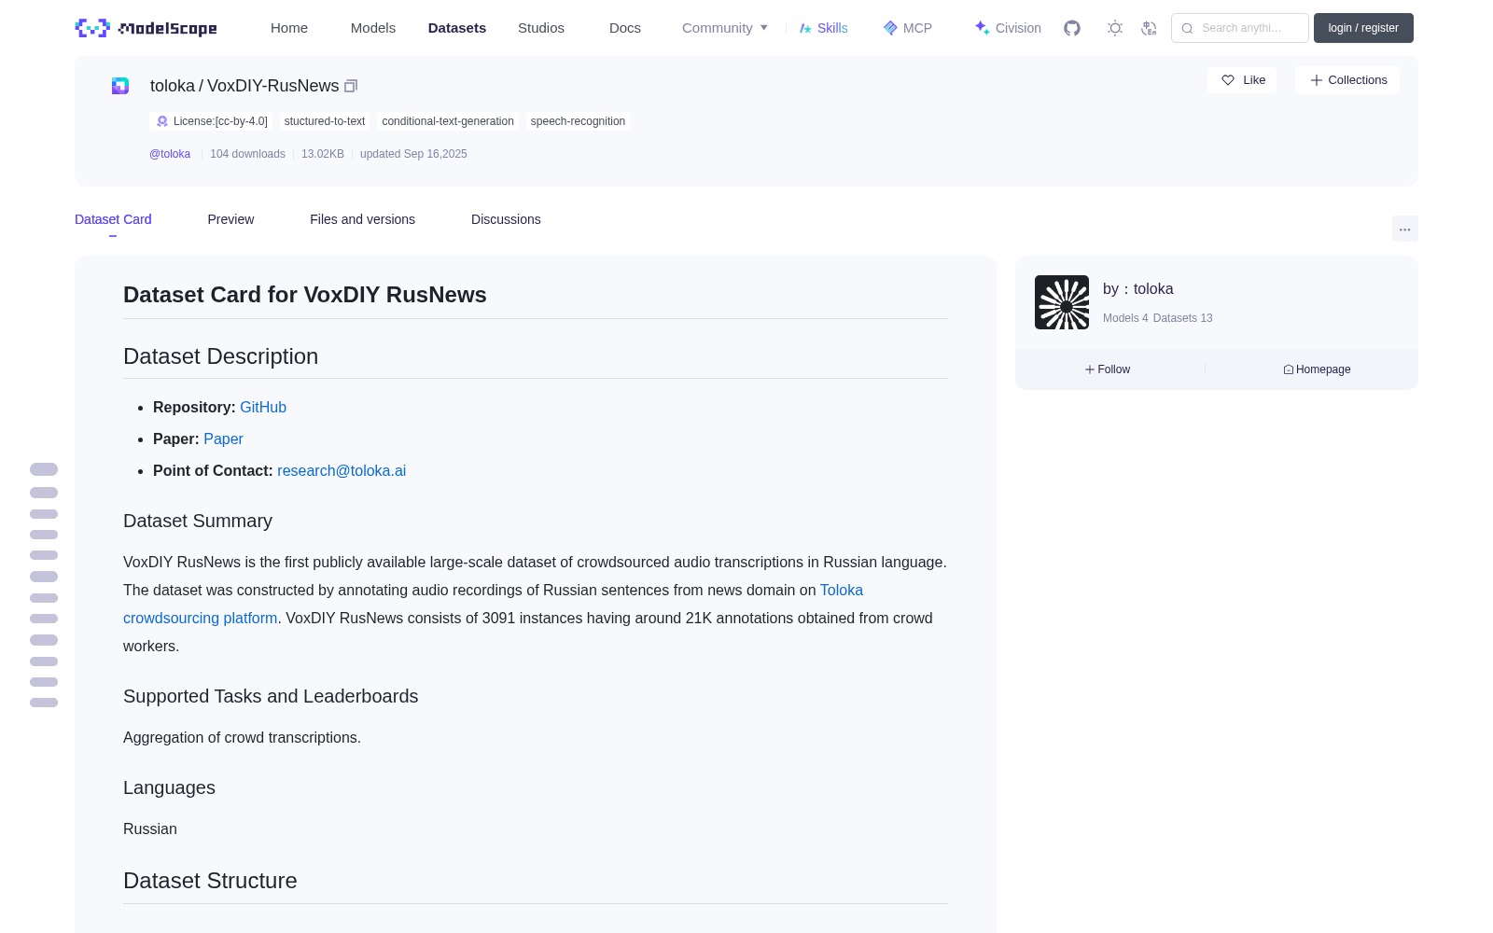The width and height of the screenshot is (1493, 933).
Task: Follow the toloka organization
Action: click(x=1108, y=369)
